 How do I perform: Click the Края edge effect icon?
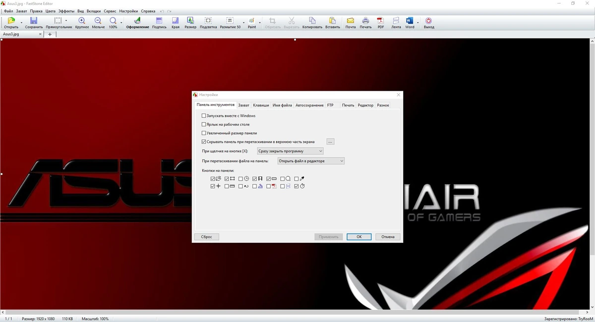click(176, 21)
